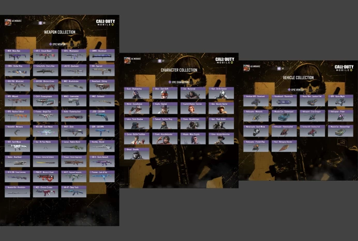Select the Locus Radium Burst sniper card

point(74,146)
